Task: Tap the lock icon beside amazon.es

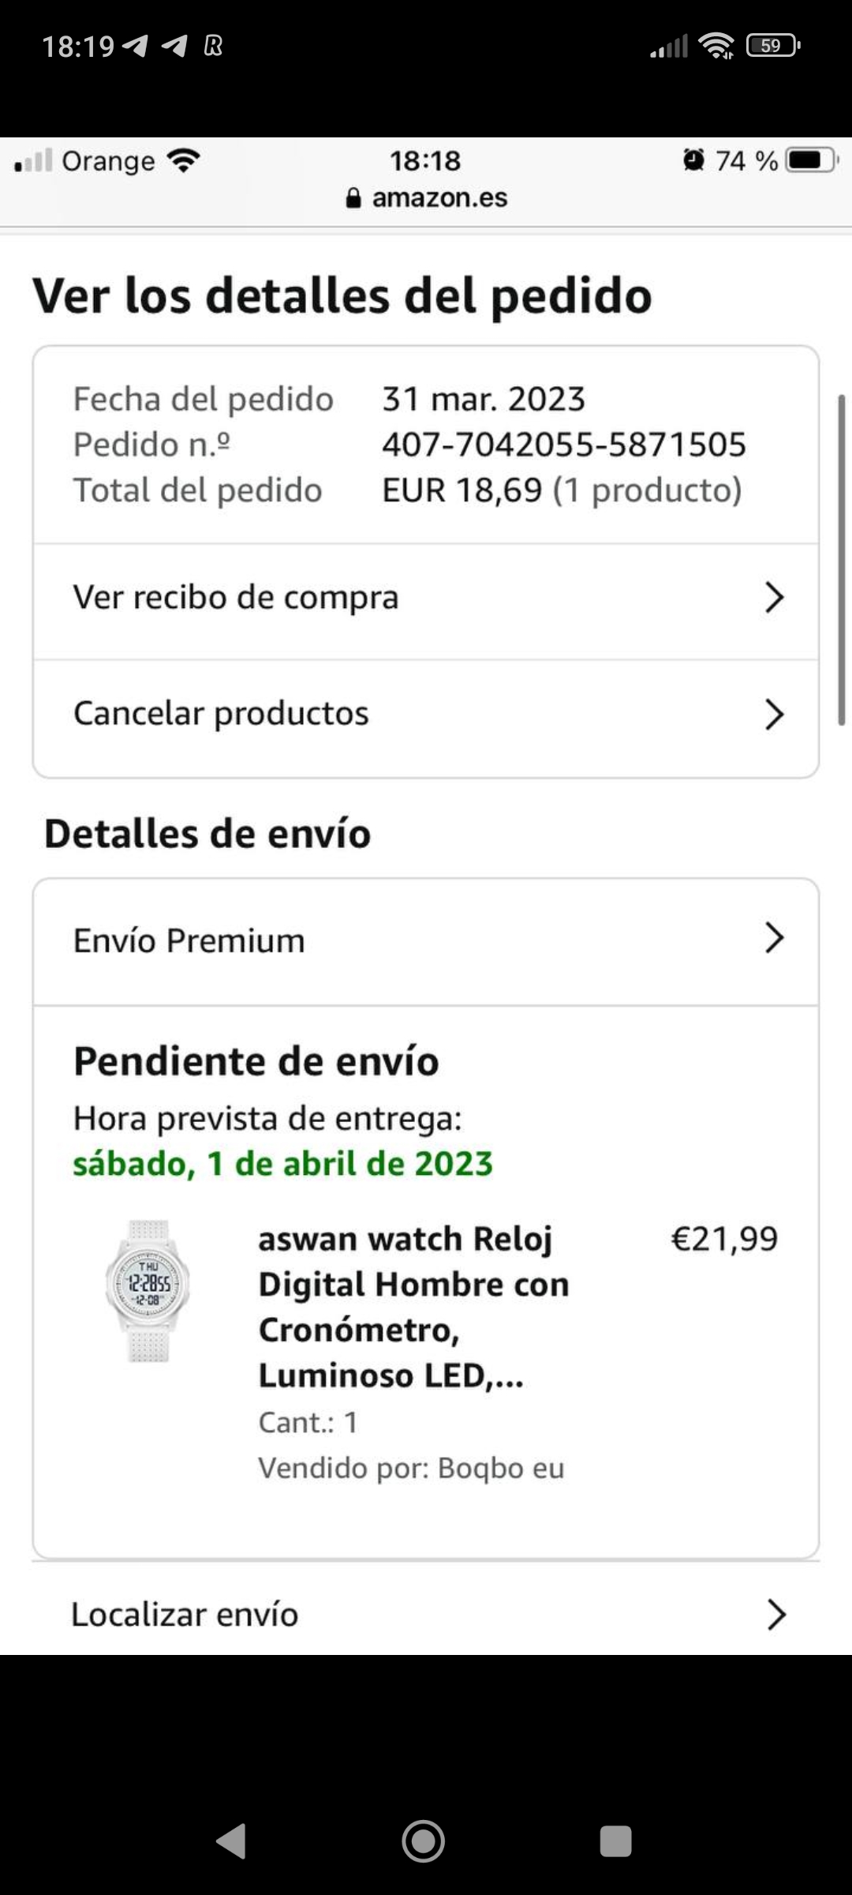Action: (x=353, y=197)
